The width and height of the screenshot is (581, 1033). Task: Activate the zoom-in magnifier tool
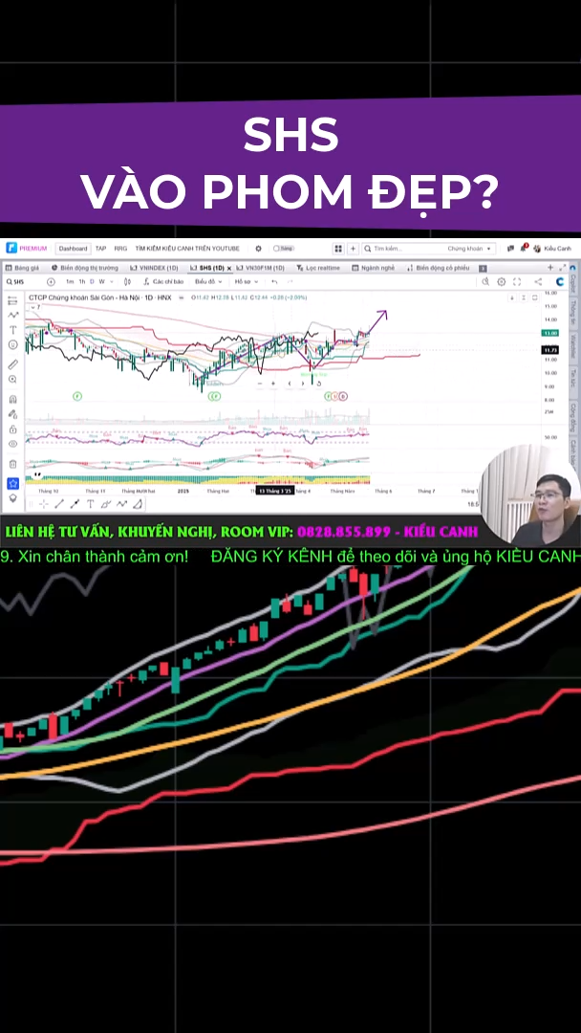coord(12,380)
